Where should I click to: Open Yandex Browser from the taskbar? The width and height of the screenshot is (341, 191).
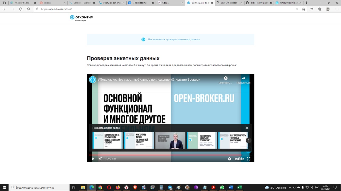point(126,187)
